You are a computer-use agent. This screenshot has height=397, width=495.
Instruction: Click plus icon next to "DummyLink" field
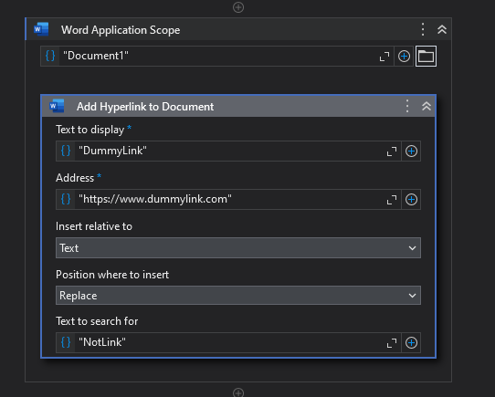[x=411, y=151]
